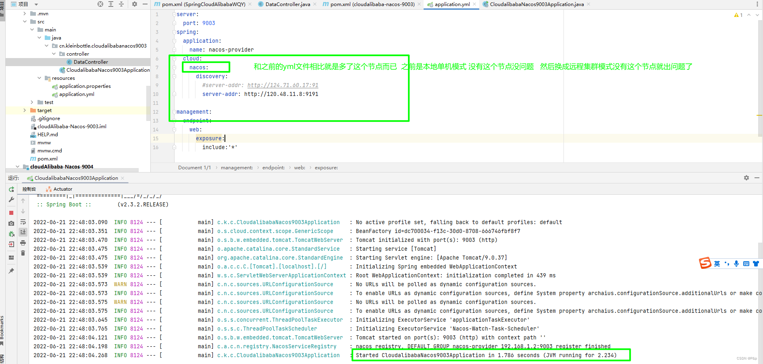Toggle soft-wrap in console output
Image resolution: width=763 pixels, height=364 pixels.
pyautogui.click(x=23, y=222)
